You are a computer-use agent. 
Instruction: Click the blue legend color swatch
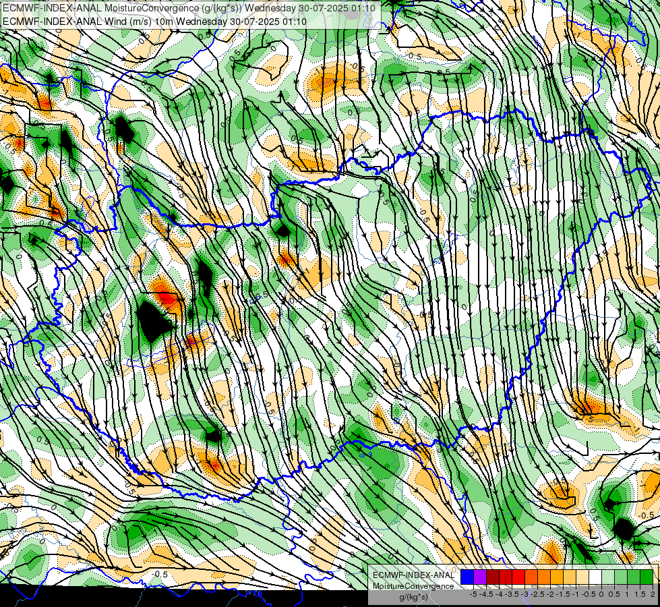pos(467,577)
